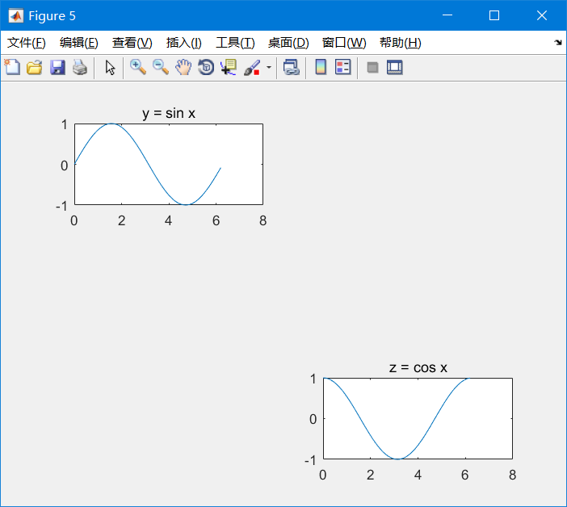Activate the Zoom Out magnifier tool
The image size is (567, 507).
click(161, 67)
